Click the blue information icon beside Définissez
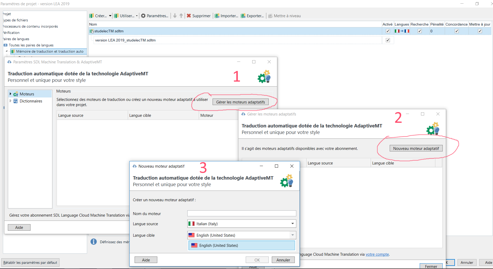This screenshot has height=269, width=493. (94, 242)
